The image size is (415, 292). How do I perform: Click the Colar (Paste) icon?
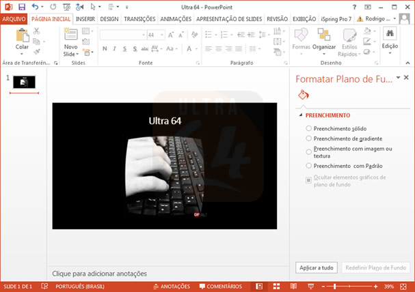(x=22, y=35)
